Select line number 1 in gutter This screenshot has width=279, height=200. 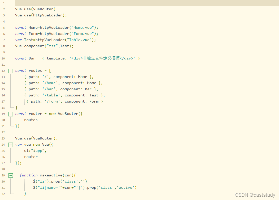[4, 3]
